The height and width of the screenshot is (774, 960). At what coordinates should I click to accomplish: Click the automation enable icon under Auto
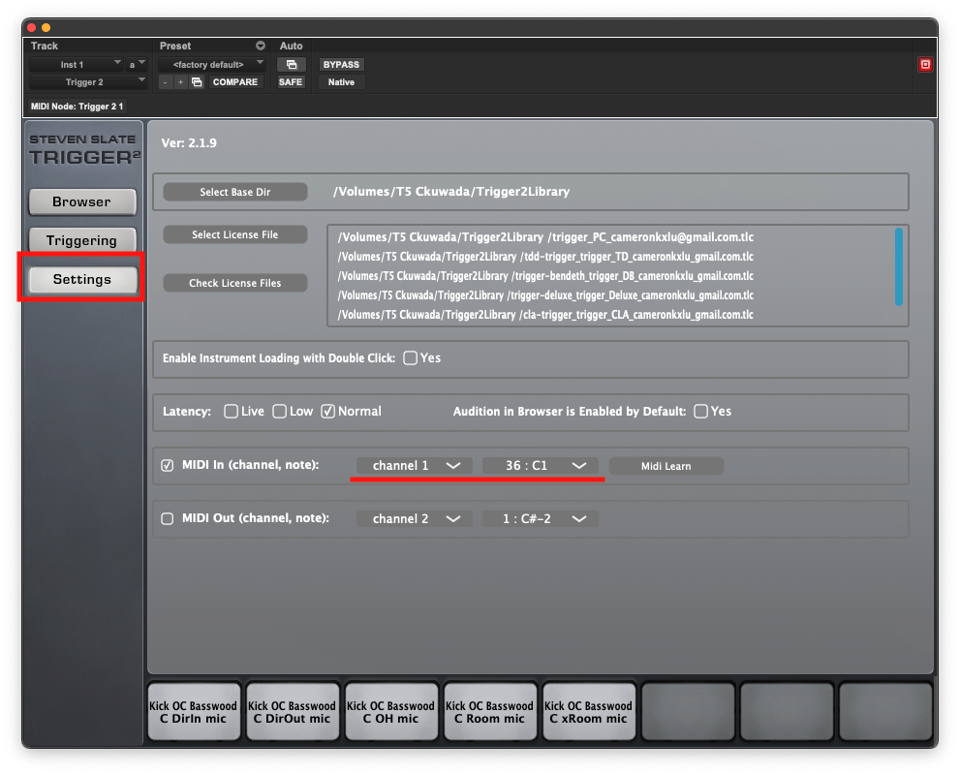point(292,64)
